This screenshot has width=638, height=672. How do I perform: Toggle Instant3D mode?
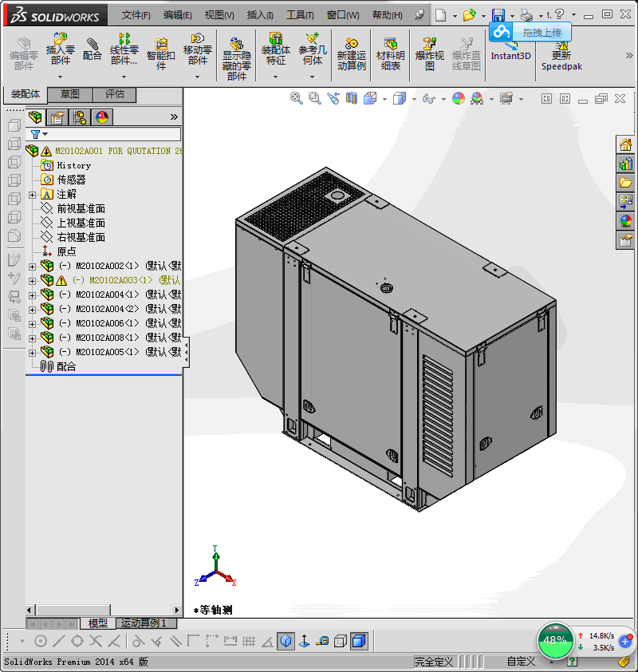click(510, 51)
